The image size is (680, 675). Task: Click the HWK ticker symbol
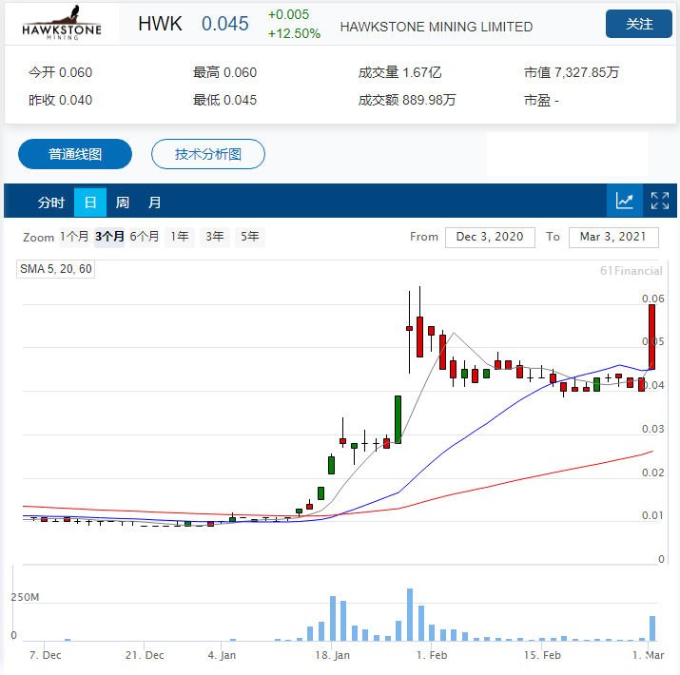pos(160,24)
